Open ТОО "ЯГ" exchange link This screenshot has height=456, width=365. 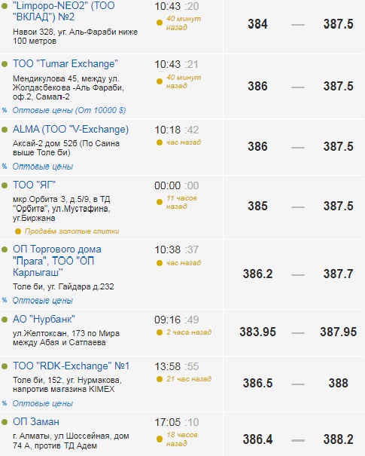[x=35, y=185]
